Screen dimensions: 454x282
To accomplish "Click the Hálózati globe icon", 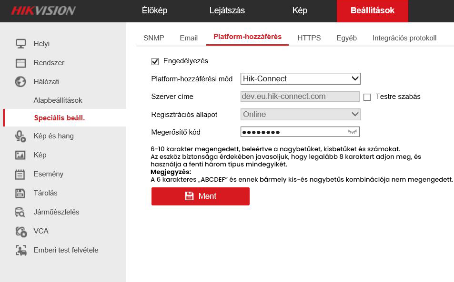I will 20,82.
